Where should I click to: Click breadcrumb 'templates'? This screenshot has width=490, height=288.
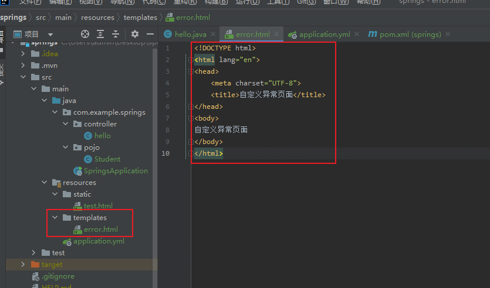click(140, 18)
